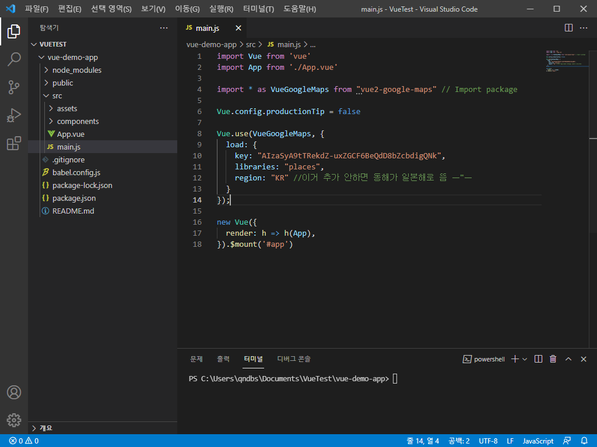The image size is (597, 447).
Task: Click the powershell terminal icon
Action: (467, 359)
